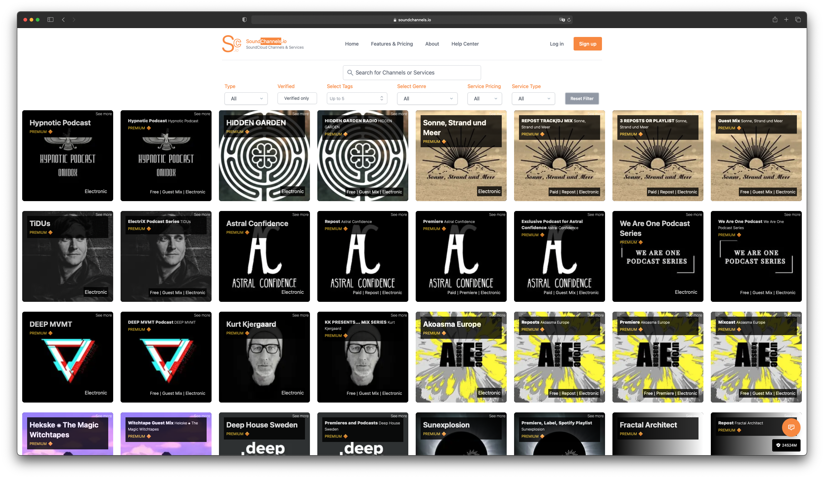This screenshot has height=478, width=824.
Task: Expand the Service Type dropdown
Action: [533, 98]
